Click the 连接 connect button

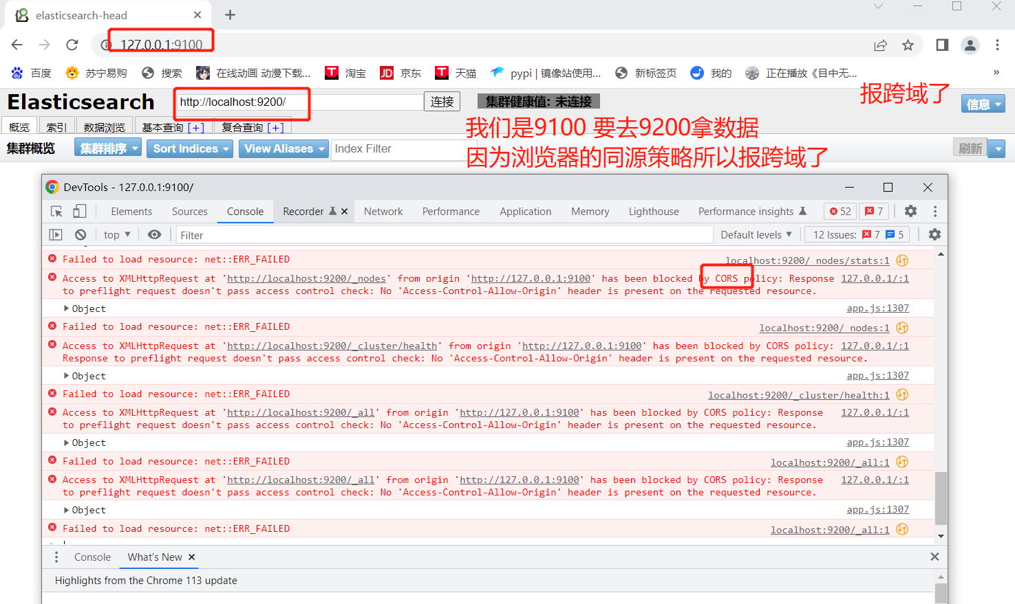coord(442,102)
